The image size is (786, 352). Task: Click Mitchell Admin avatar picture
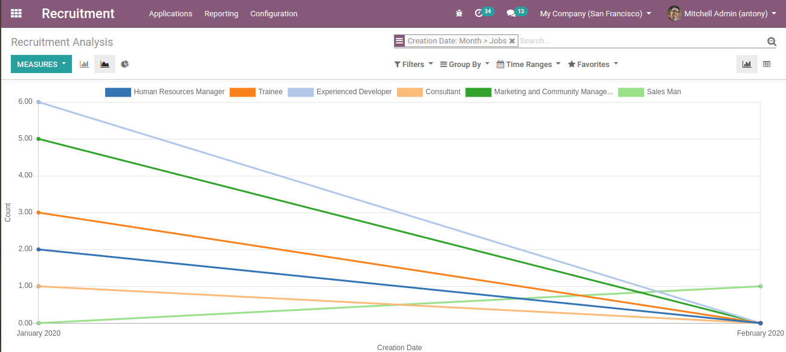674,13
